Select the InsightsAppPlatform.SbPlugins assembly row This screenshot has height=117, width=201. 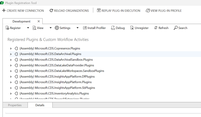57,88
